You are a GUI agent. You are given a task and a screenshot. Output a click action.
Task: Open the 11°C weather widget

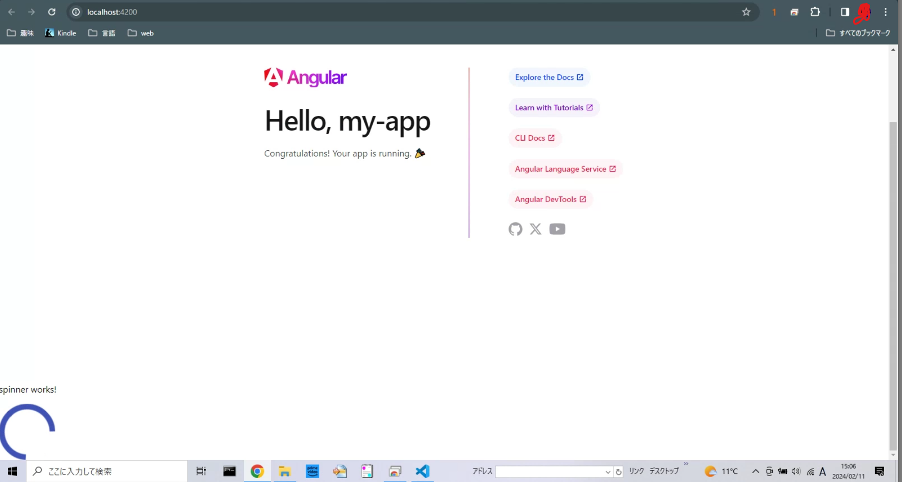pos(721,472)
